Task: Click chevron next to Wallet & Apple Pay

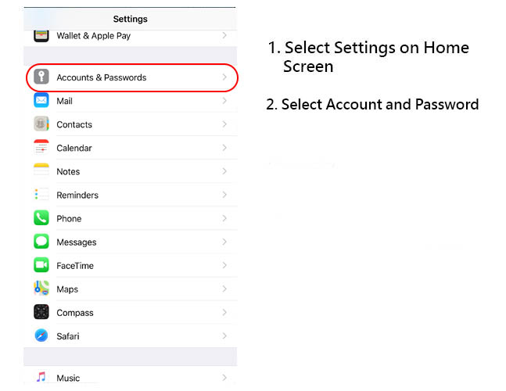Action: click(x=224, y=35)
